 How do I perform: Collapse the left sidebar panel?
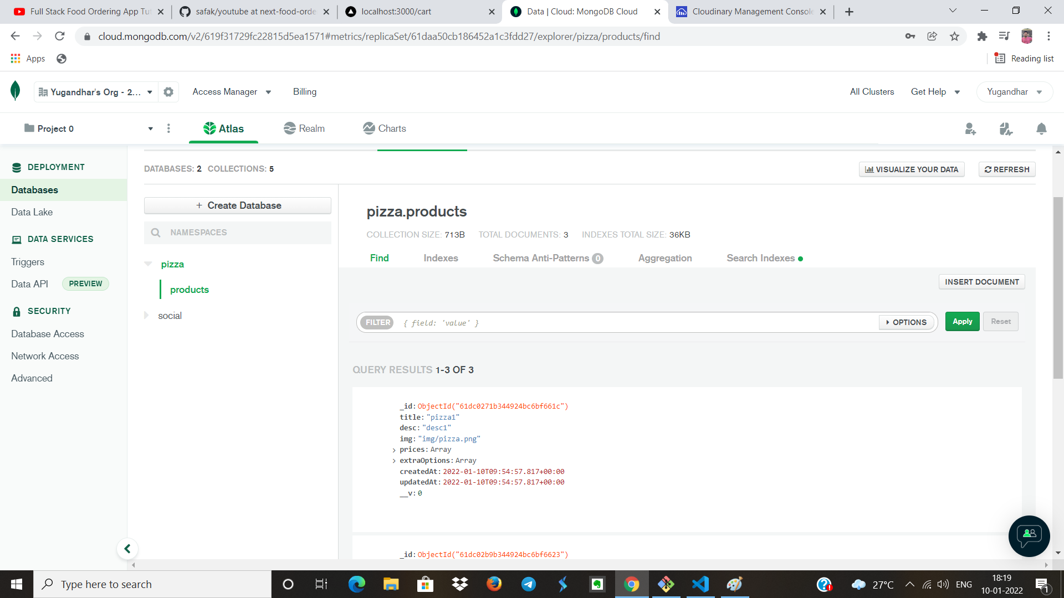[x=127, y=549]
